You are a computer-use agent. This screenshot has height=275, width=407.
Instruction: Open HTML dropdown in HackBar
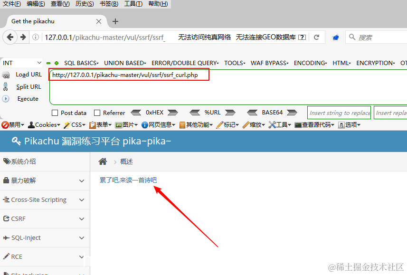tap(341, 63)
